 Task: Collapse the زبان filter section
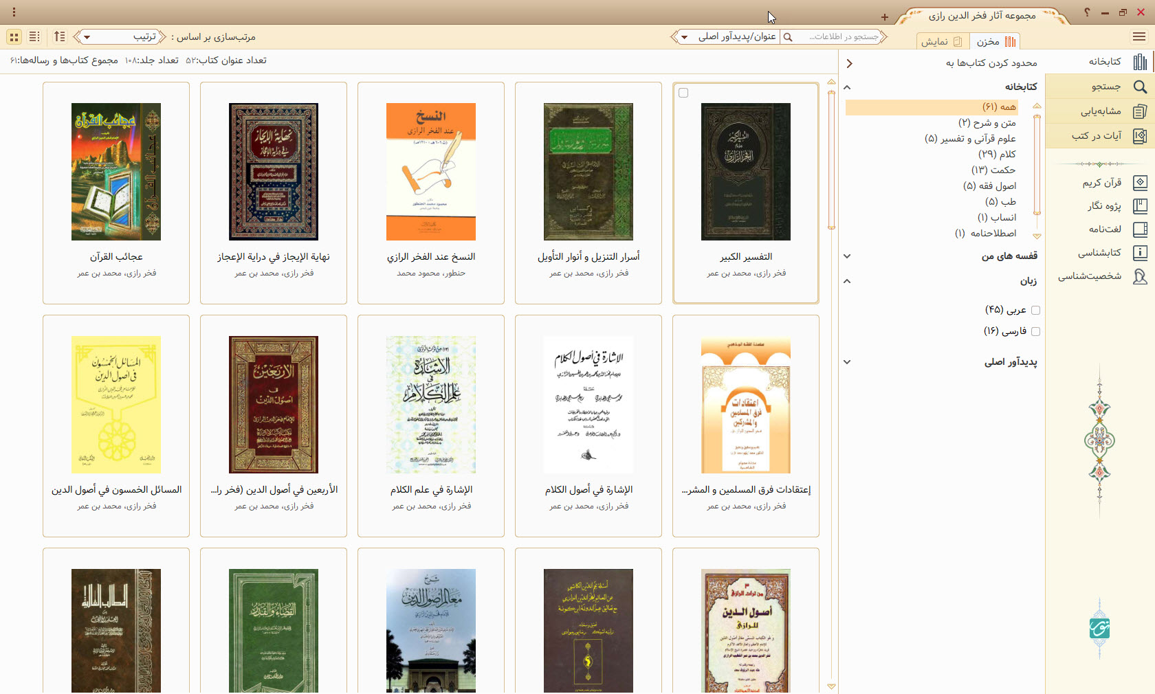[847, 281]
